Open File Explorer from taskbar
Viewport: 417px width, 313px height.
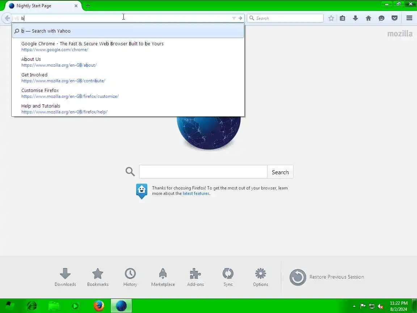pyautogui.click(x=54, y=306)
